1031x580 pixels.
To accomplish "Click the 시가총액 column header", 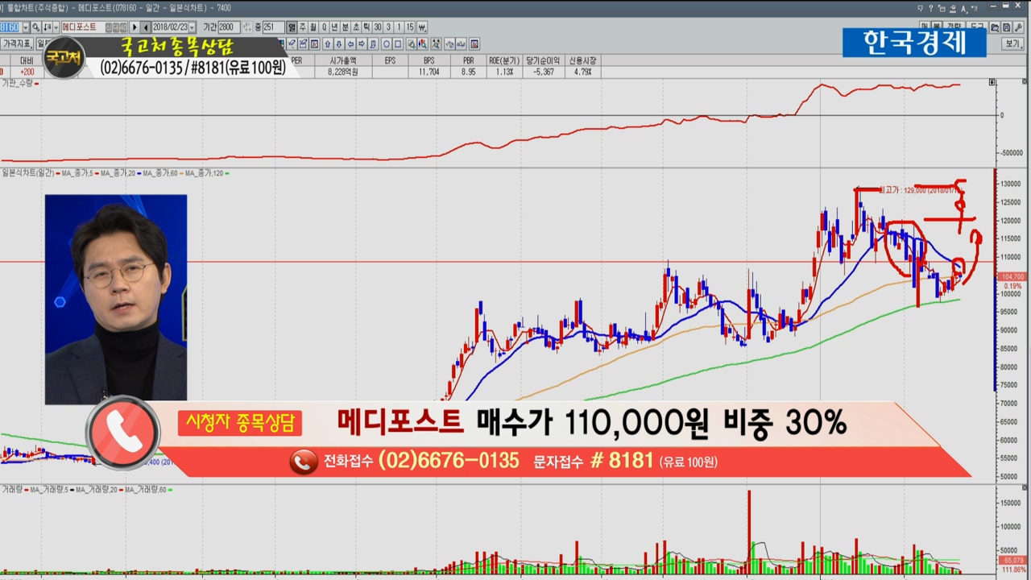I will (342, 60).
